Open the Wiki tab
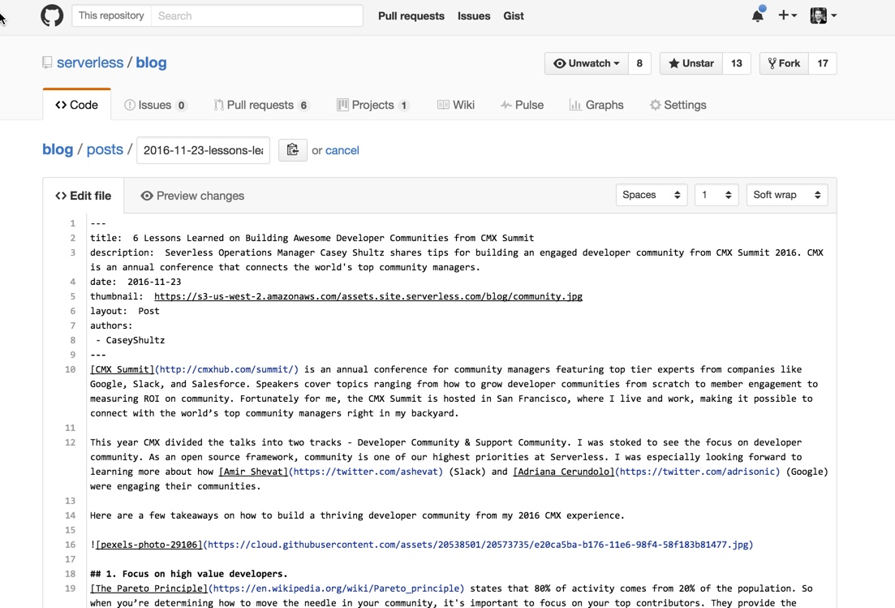The image size is (895, 608). (455, 105)
